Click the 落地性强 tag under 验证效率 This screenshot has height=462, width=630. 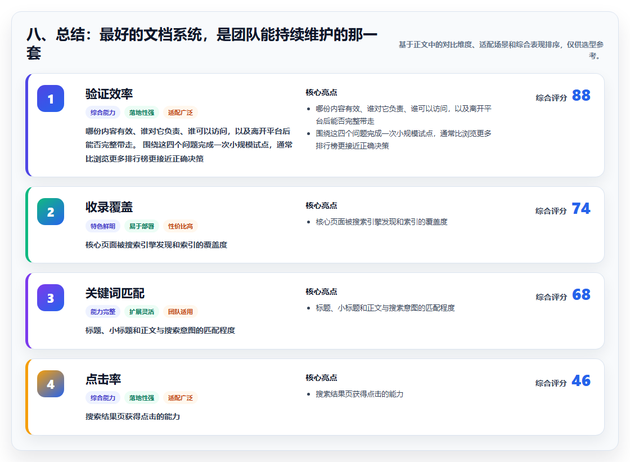141,113
